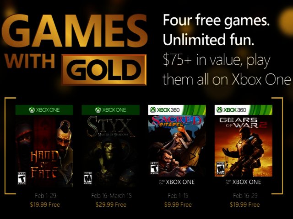Click the gold GOLD logo box
Viewport: 293px width, 219px height.
pyautogui.click(x=104, y=70)
